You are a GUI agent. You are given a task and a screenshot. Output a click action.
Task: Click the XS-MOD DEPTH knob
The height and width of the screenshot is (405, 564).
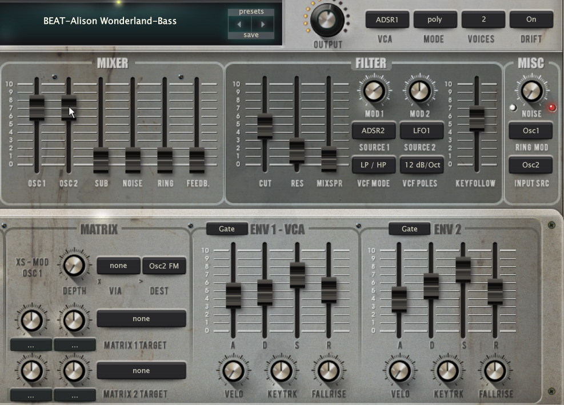[74, 266]
